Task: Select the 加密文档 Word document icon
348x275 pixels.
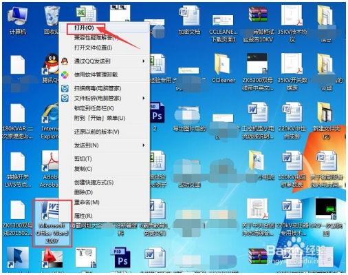Action: (x=189, y=21)
